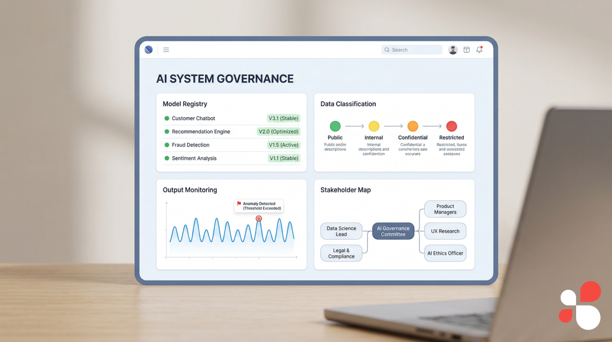
Task: Click Sentiment Analysis green status dot
Action: click(x=167, y=158)
